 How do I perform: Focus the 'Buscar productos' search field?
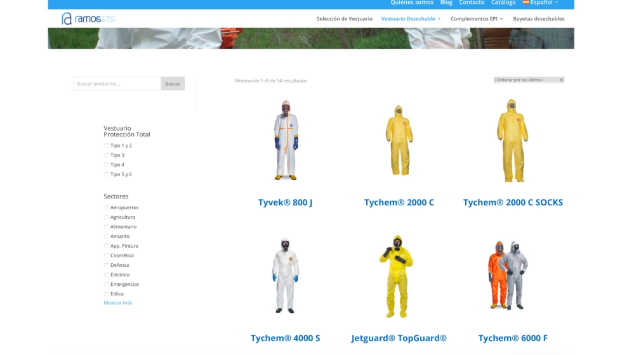coord(117,84)
